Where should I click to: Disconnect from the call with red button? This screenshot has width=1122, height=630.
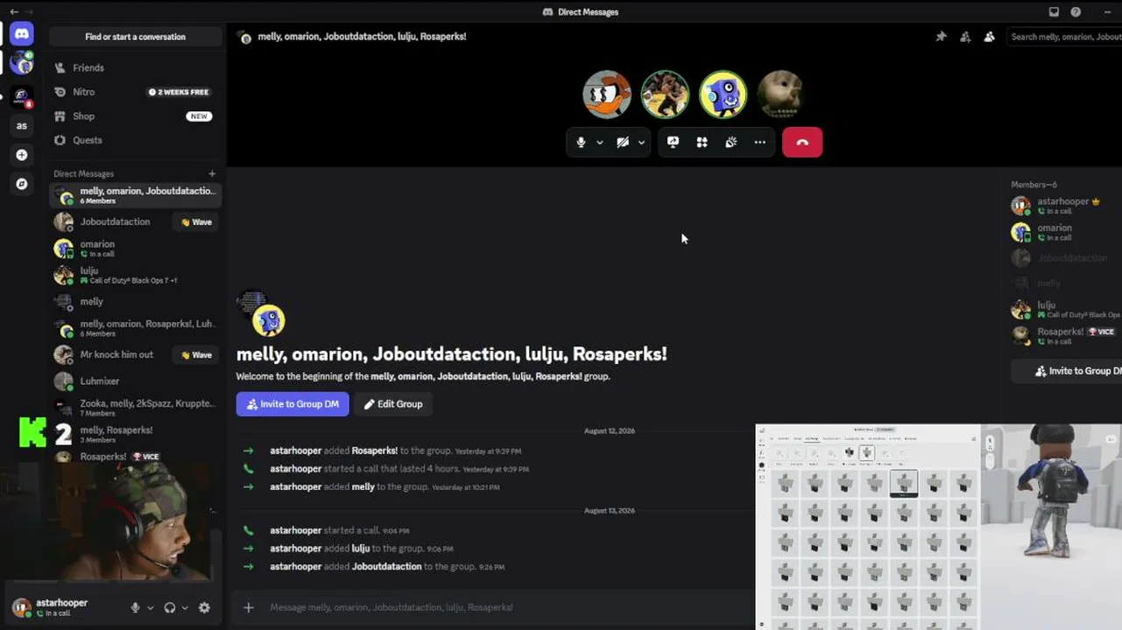click(802, 142)
